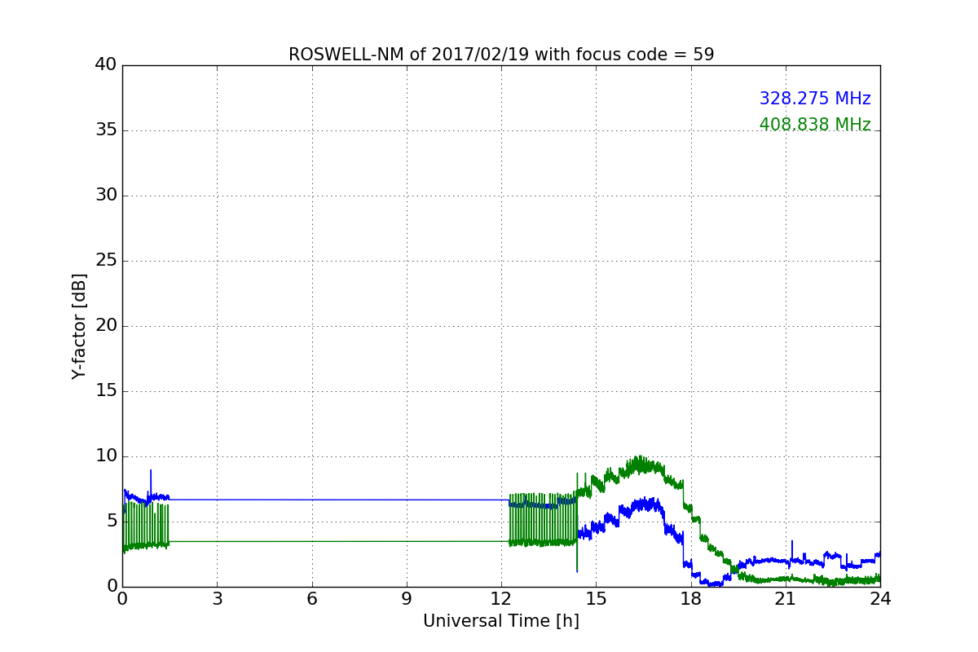Click the x-axis tick label 15
Viewport: 978px width, 652px height.
(596, 599)
